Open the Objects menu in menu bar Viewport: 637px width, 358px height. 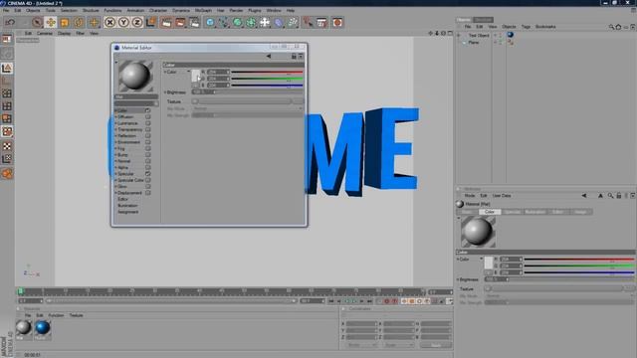point(33,10)
